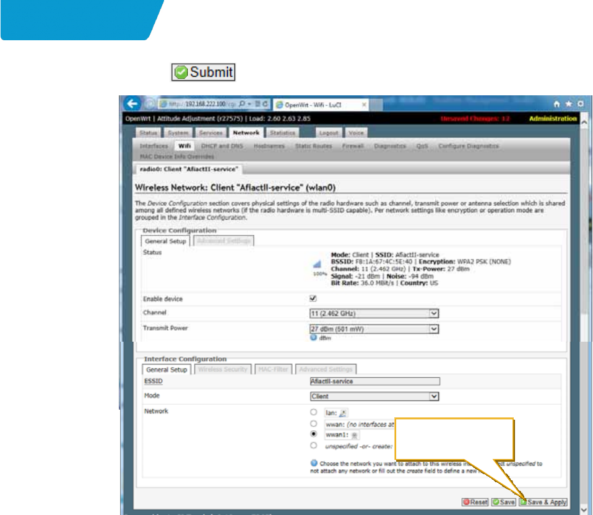This screenshot has height=515, width=593.
Task: Open the Services top menu tab
Action: (x=211, y=133)
